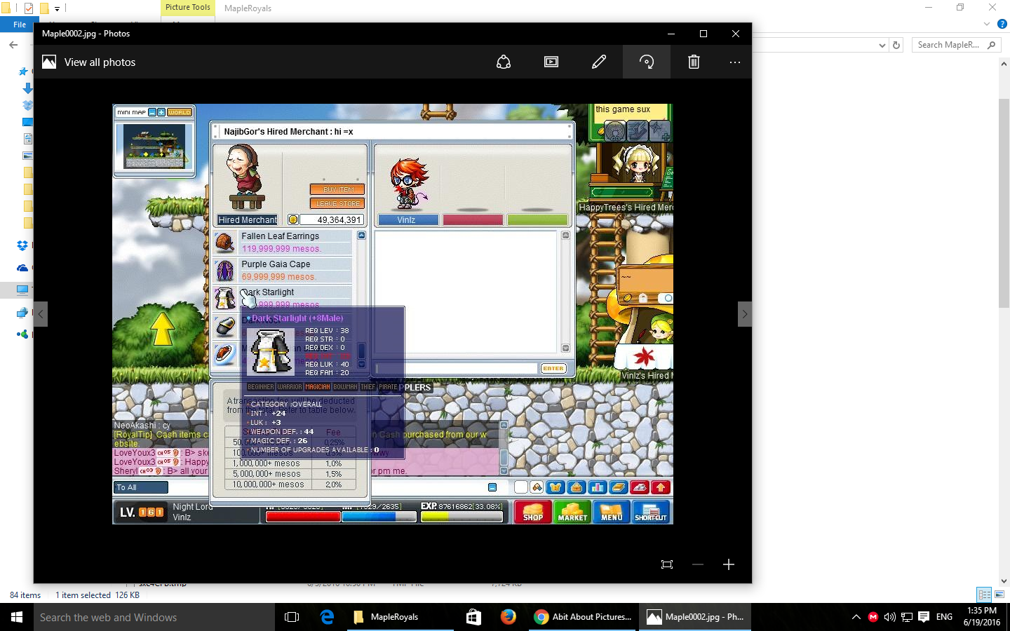The width and height of the screenshot is (1010, 631).
Task: Click the WORLD minimap button
Action: (180, 112)
